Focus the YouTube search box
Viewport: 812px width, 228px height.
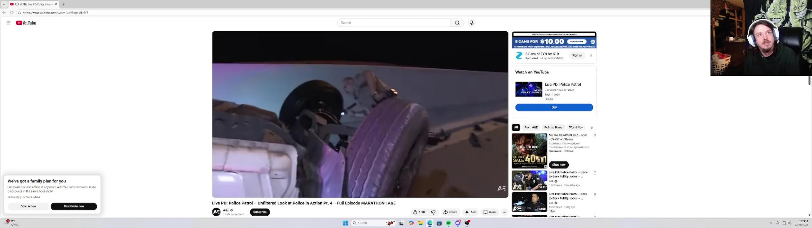[x=394, y=23]
